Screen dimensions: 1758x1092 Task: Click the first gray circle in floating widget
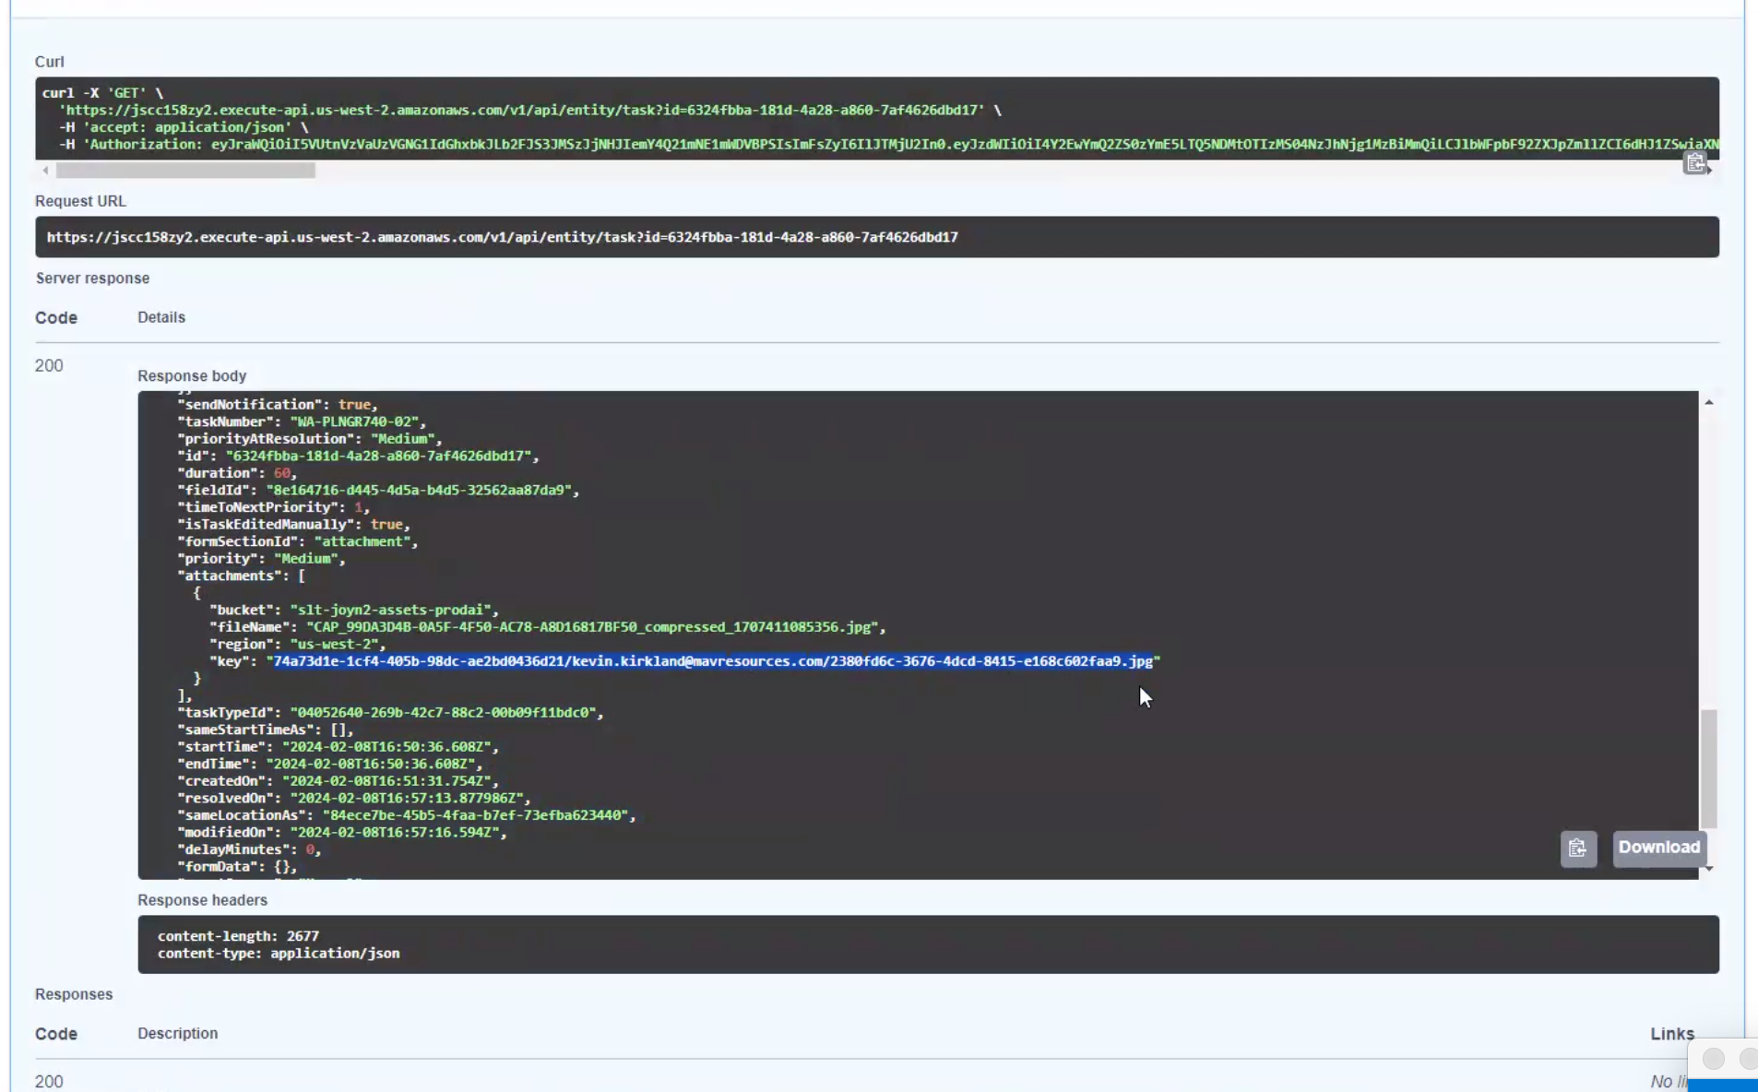pyautogui.click(x=1713, y=1059)
